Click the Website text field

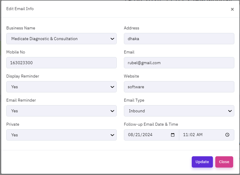(x=179, y=87)
